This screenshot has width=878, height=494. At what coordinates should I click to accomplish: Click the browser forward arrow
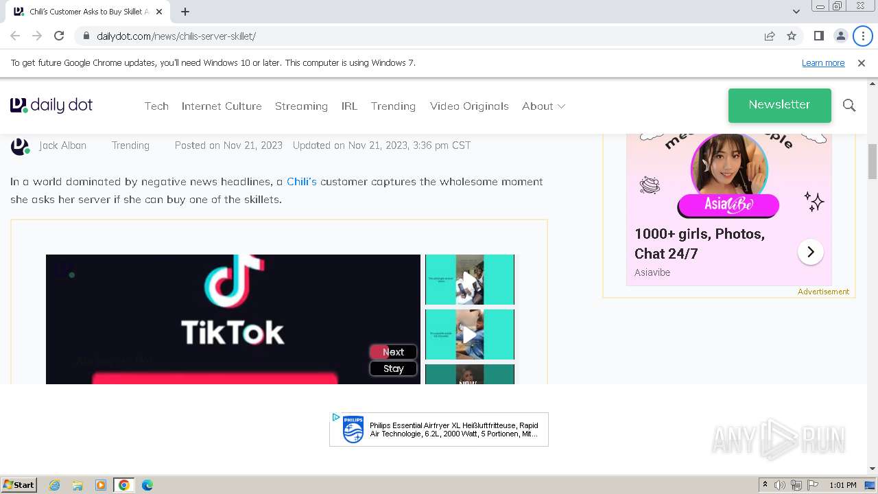[37, 36]
